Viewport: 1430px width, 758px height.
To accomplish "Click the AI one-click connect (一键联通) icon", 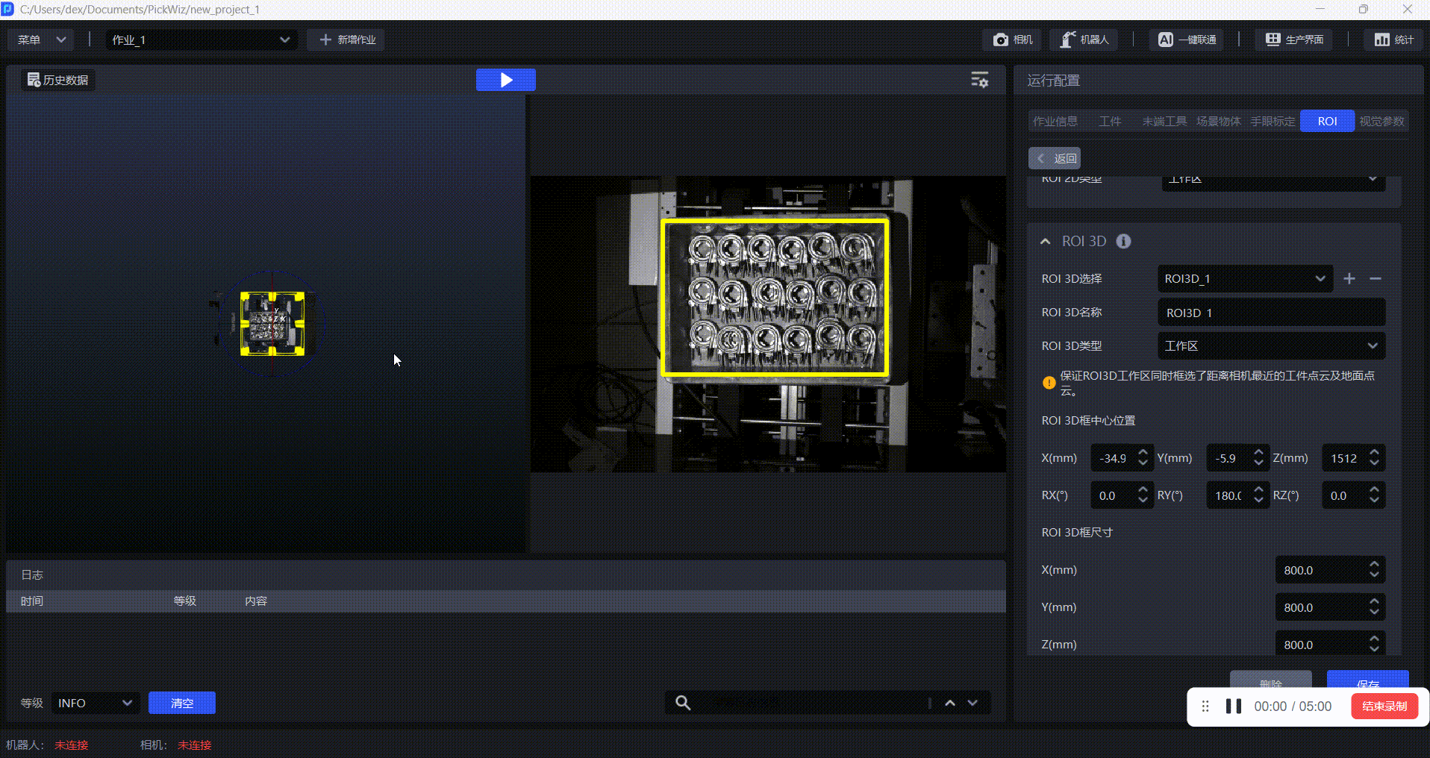I will 1165,40.
